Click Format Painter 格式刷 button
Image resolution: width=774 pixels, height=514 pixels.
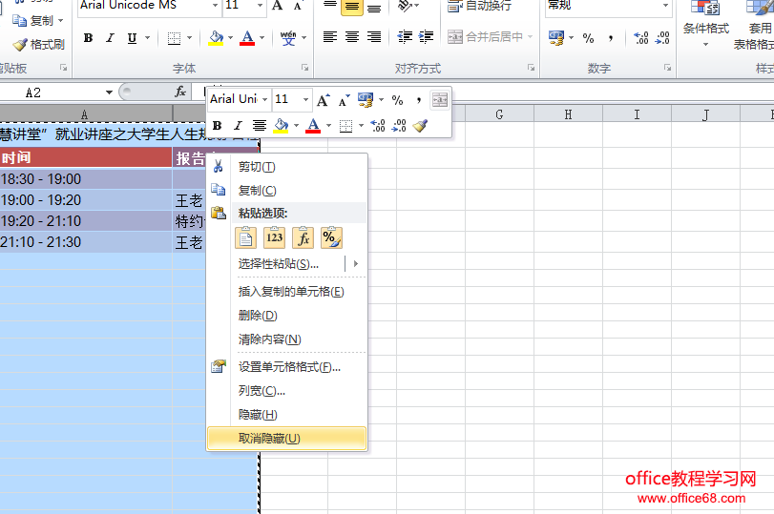[39, 45]
